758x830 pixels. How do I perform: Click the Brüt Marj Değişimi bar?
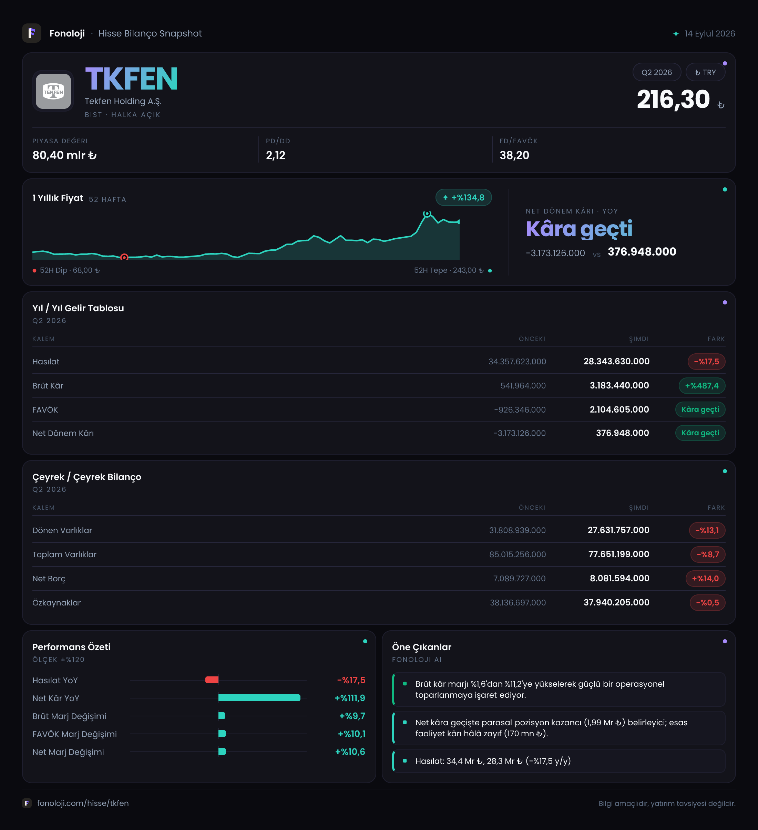click(x=222, y=716)
